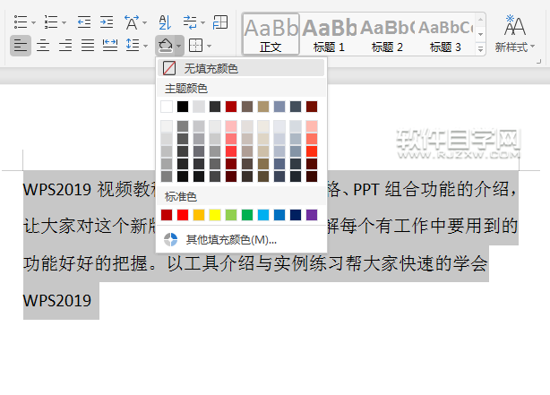
Task: Click the shading paint bucket icon
Action: coord(166,46)
